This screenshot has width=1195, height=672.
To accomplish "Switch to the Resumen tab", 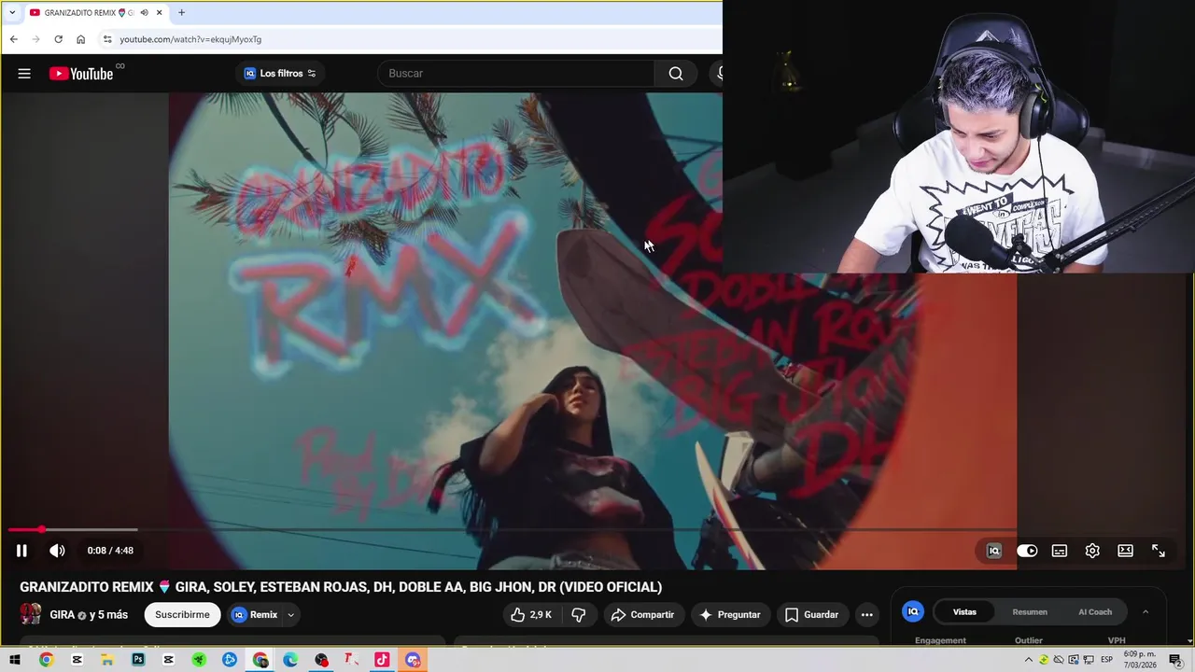I will click(x=1030, y=612).
